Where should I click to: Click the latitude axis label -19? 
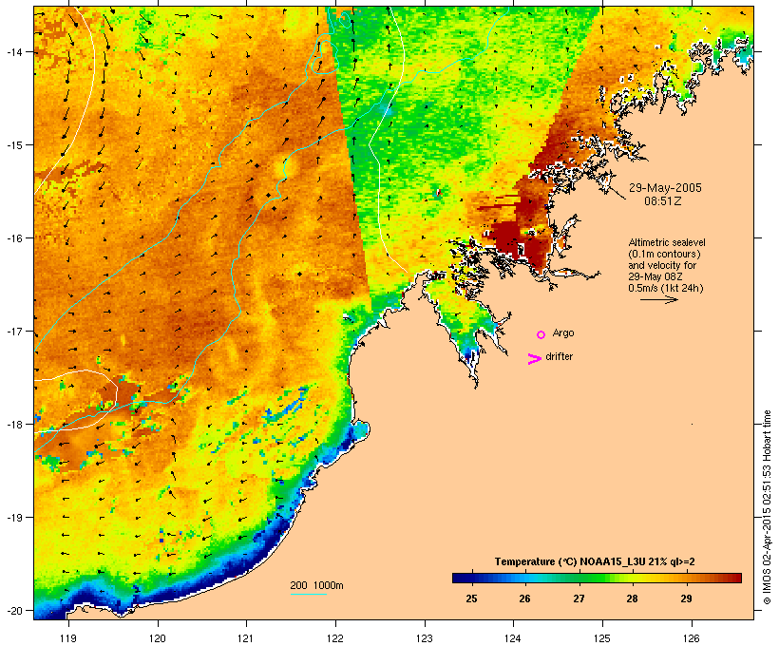14,518
